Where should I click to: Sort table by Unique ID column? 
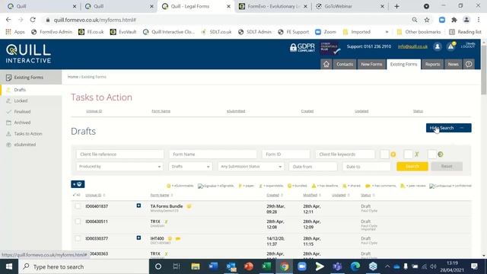click(94, 195)
